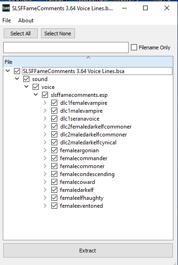The image size is (178, 265).
Task: Collapse the sound folder node
Action: point(17,79)
